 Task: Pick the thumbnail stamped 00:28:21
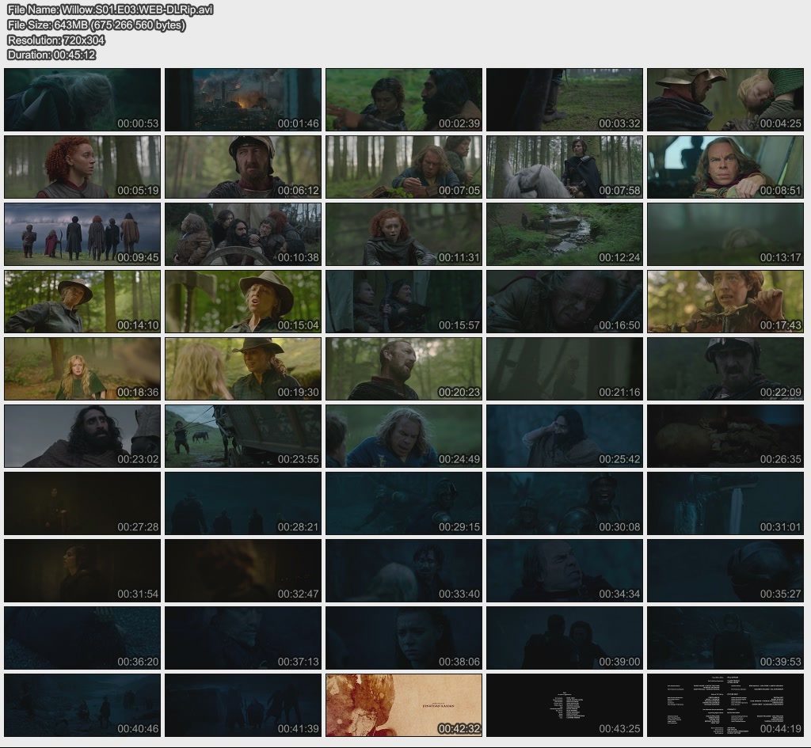pos(243,503)
